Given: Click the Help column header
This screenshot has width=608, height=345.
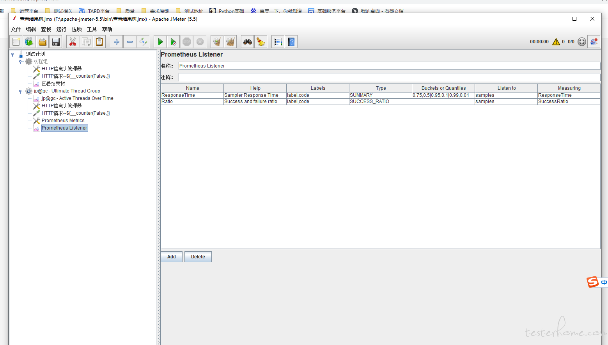Looking at the screenshot, I should 255,88.
